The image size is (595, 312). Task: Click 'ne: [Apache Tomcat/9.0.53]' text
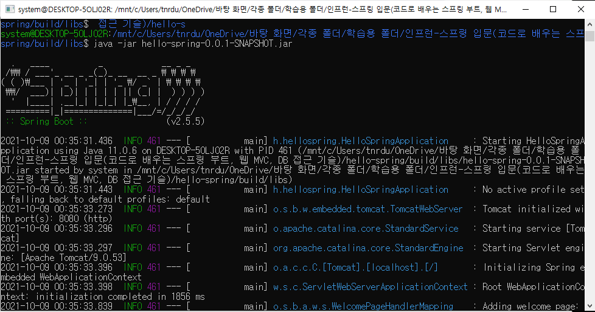click(x=63, y=258)
